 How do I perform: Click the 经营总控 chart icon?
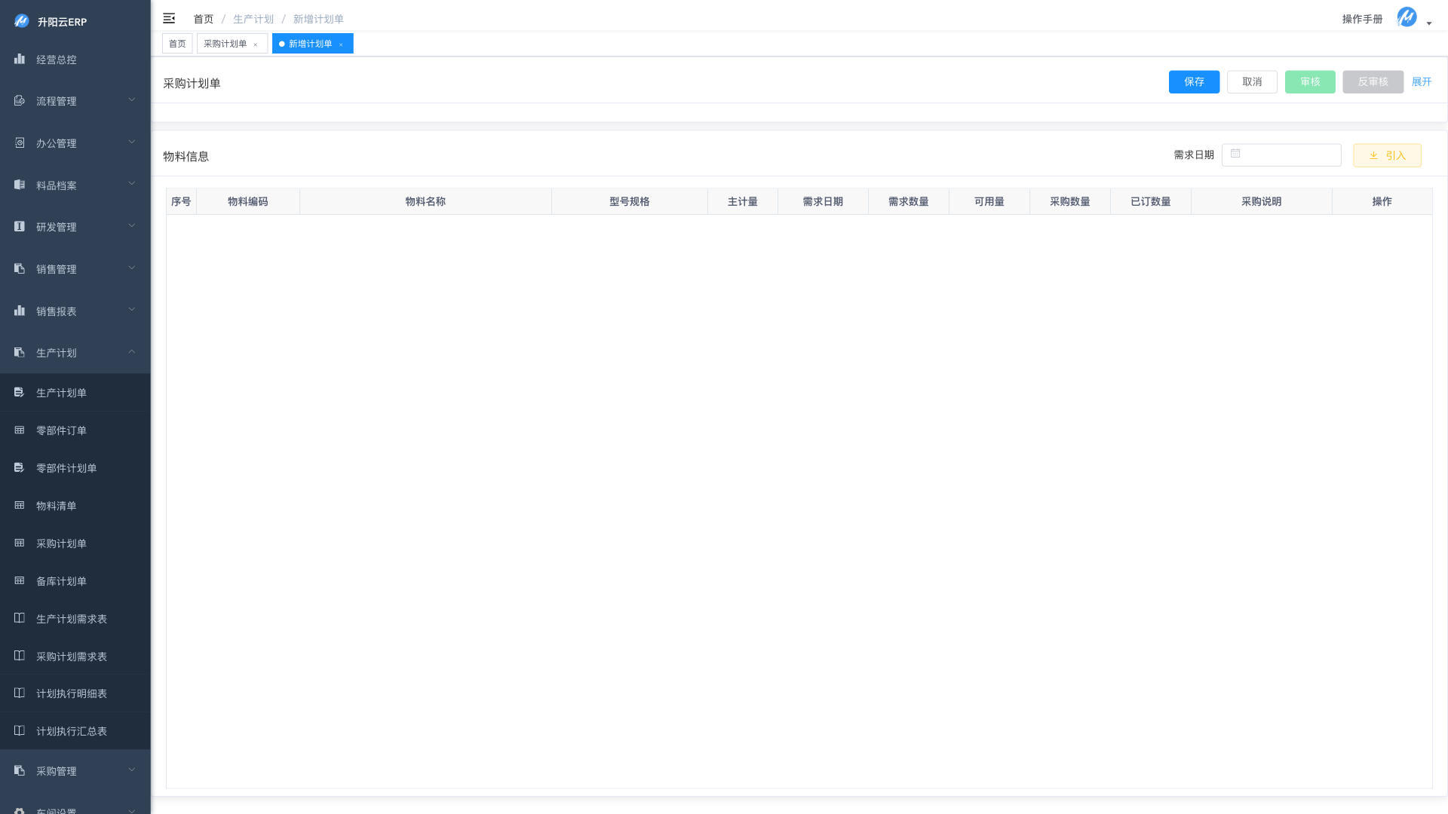point(20,59)
